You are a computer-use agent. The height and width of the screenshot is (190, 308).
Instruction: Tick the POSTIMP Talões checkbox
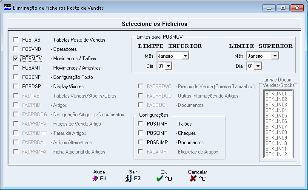click(140, 123)
